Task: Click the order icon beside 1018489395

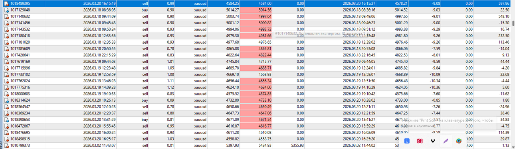Action: tap(6, 4)
